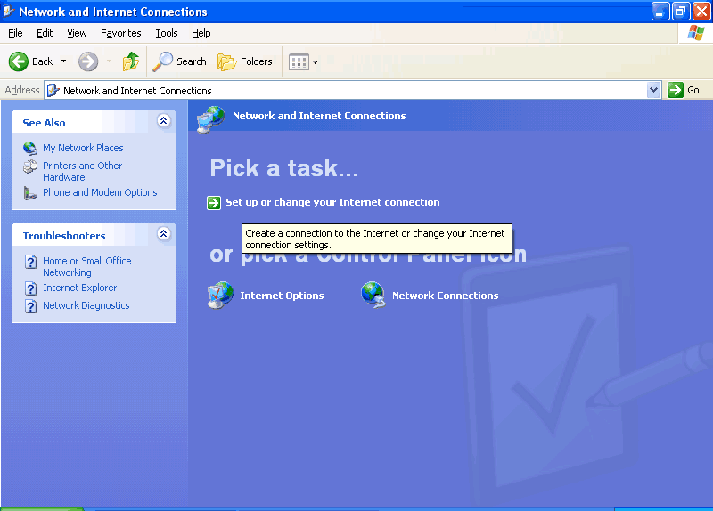The width and height of the screenshot is (713, 511).
Task: Click the help icon beside Network Diagnostics
Action: click(30, 306)
